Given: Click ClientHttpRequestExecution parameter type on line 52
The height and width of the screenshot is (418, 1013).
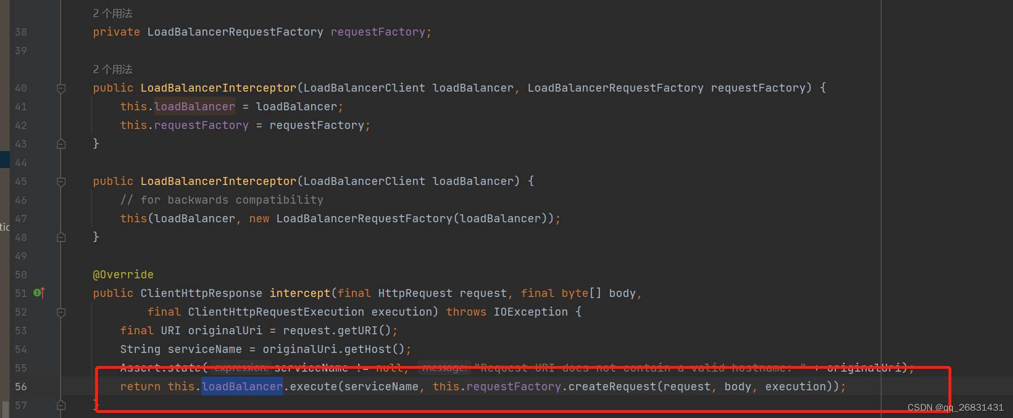Looking at the screenshot, I should [x=276, y=312].
